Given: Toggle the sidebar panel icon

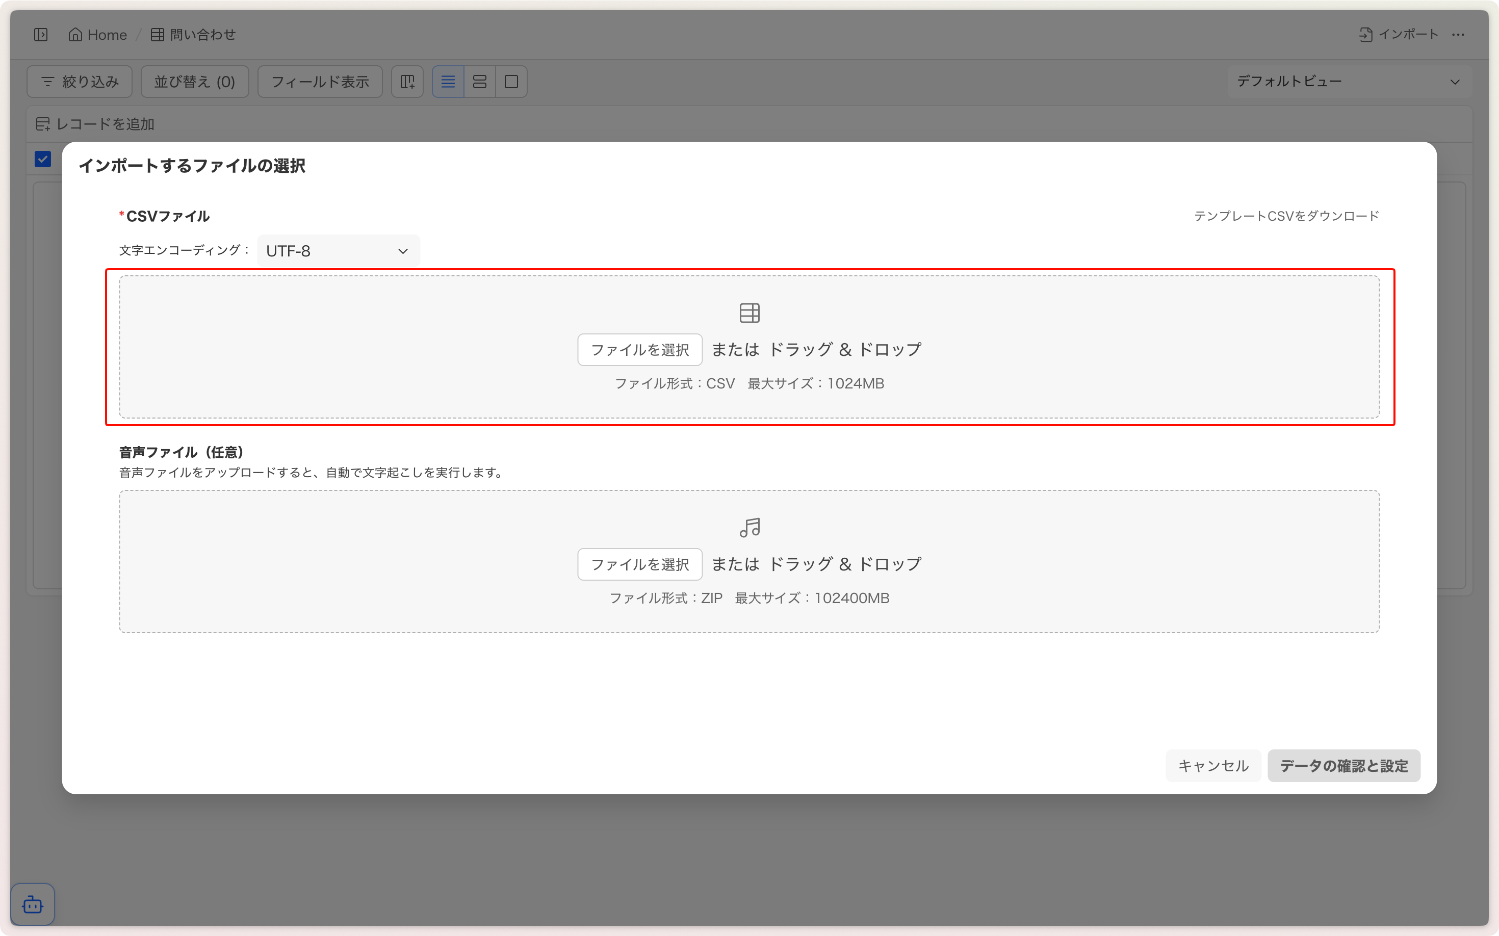Looking at the screenshot, I should pos(41,35).
